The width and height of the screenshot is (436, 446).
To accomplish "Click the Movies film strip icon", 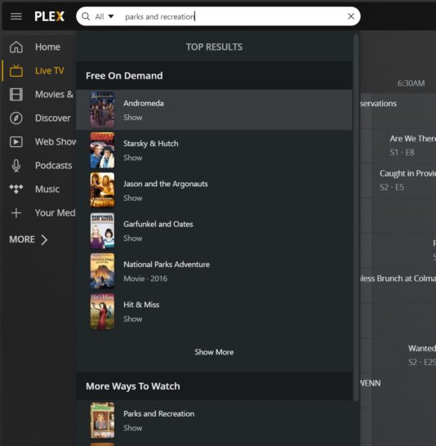I will [x=16, y=95].
